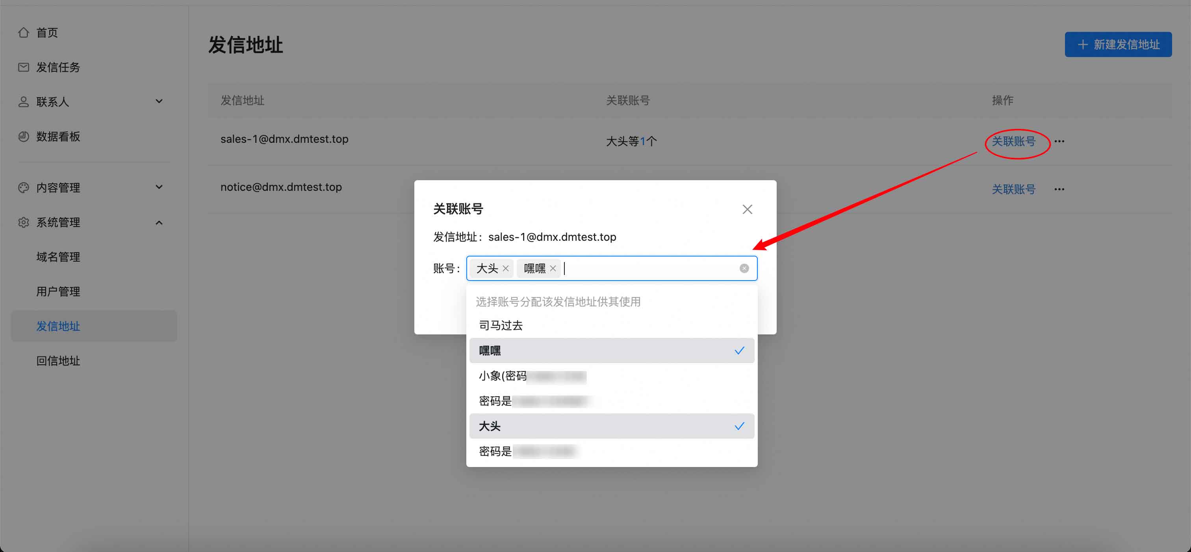
Task: Click the envelope icon for 发信任务
Action: 24,67
